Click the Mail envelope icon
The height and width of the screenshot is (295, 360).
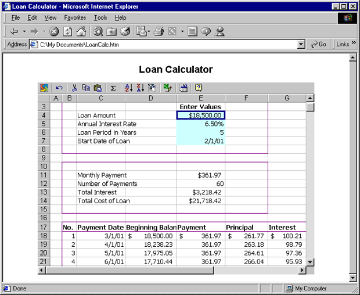click(142, 31)
